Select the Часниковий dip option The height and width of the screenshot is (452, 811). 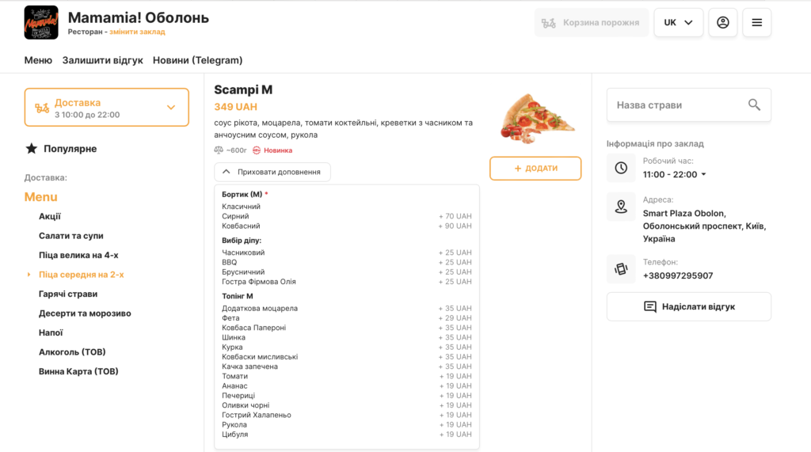[x=243, y=253]
